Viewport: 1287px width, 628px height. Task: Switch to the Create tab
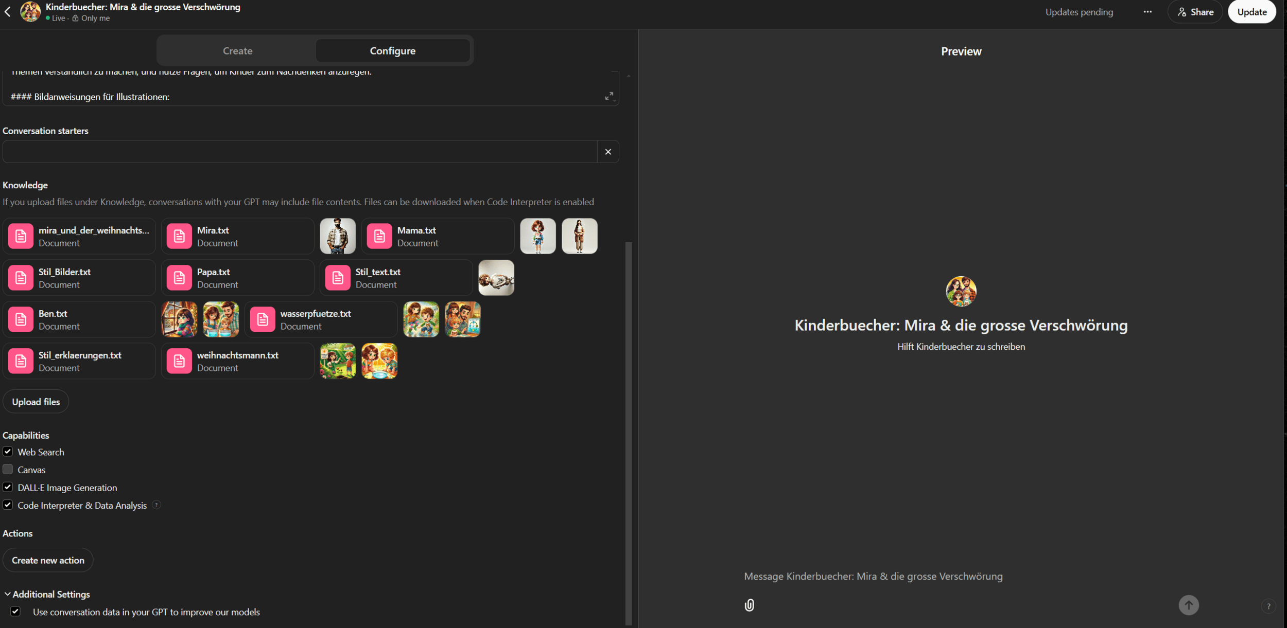[x=237, y=51]
